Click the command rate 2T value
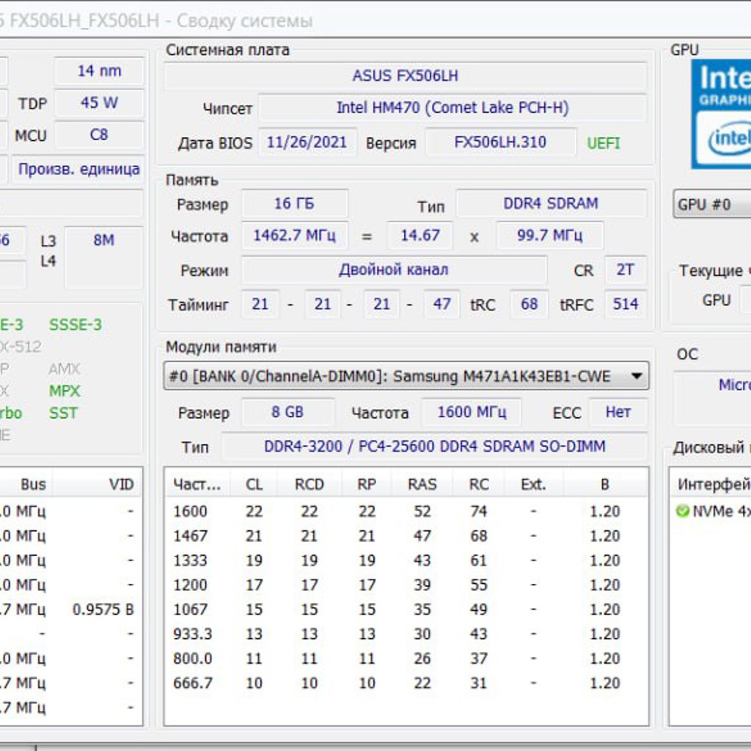This screenshot has width=751, height=751. 626,270
